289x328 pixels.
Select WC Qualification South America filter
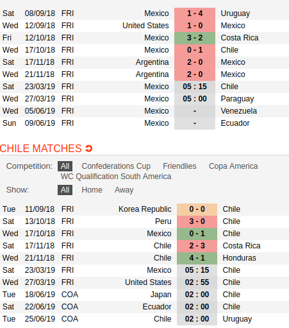coord(116,177)
